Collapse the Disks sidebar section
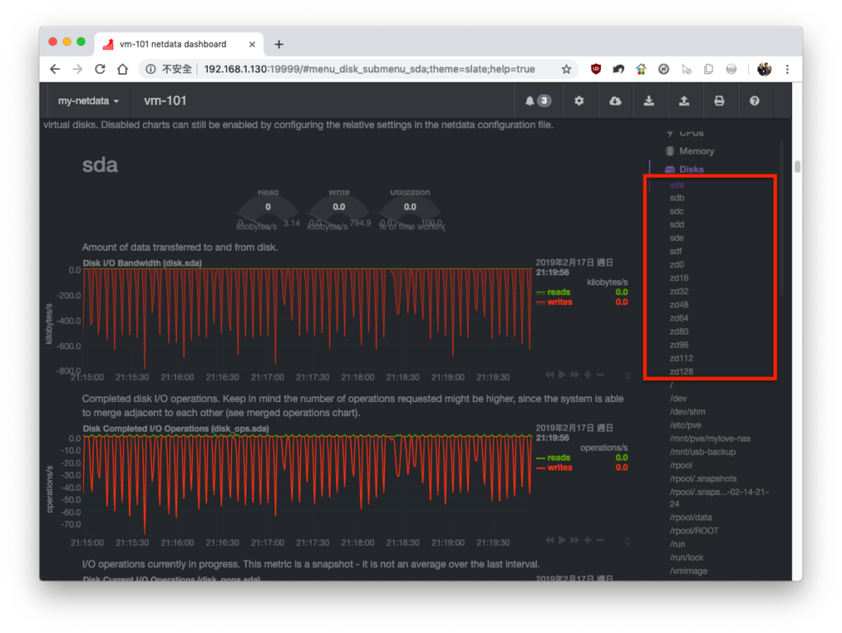This screenshot has height=633, width=842. tap(691, 169)
